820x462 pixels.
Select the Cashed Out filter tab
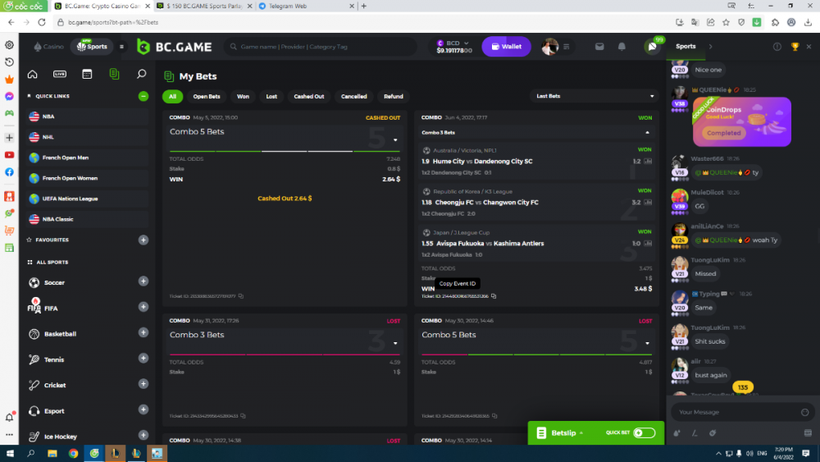click(x=308, y=96)
